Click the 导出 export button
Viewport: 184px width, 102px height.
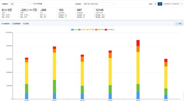coord(179,24)
